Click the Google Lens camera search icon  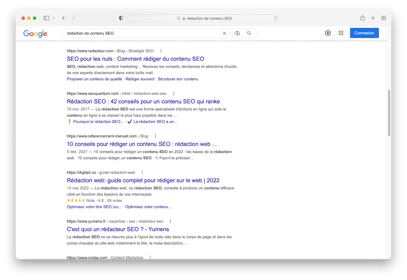click(x=237, y=33)
